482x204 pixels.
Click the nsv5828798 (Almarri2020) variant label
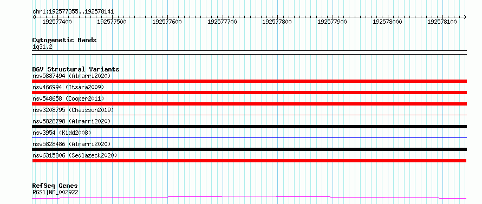click(71, 121)
